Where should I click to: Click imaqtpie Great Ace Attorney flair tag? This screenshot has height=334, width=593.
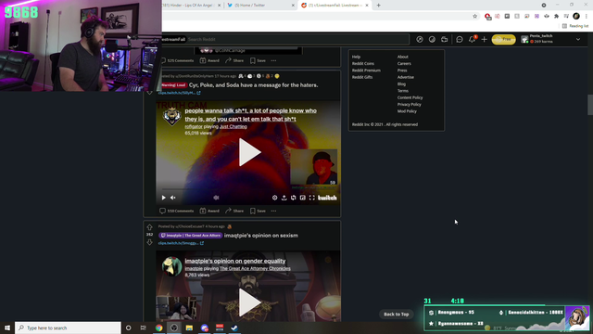(x=191, y=236)
